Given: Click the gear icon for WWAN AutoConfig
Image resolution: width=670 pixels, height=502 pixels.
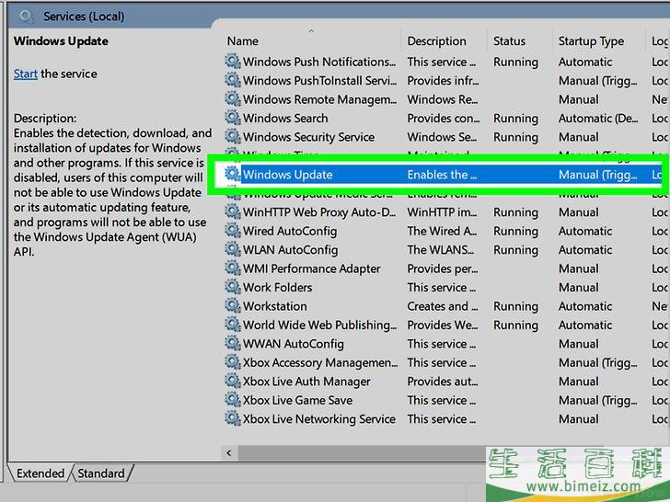Looking at the screenshot, I should [233, 343].
